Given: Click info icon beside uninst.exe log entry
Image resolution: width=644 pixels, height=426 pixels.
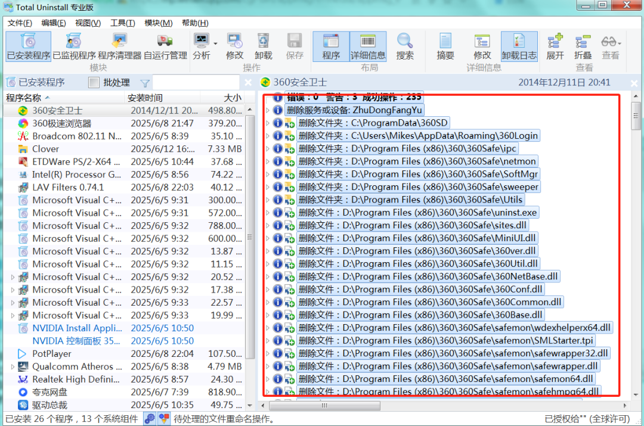Looking at the screenshot, I should pos(278,212).
